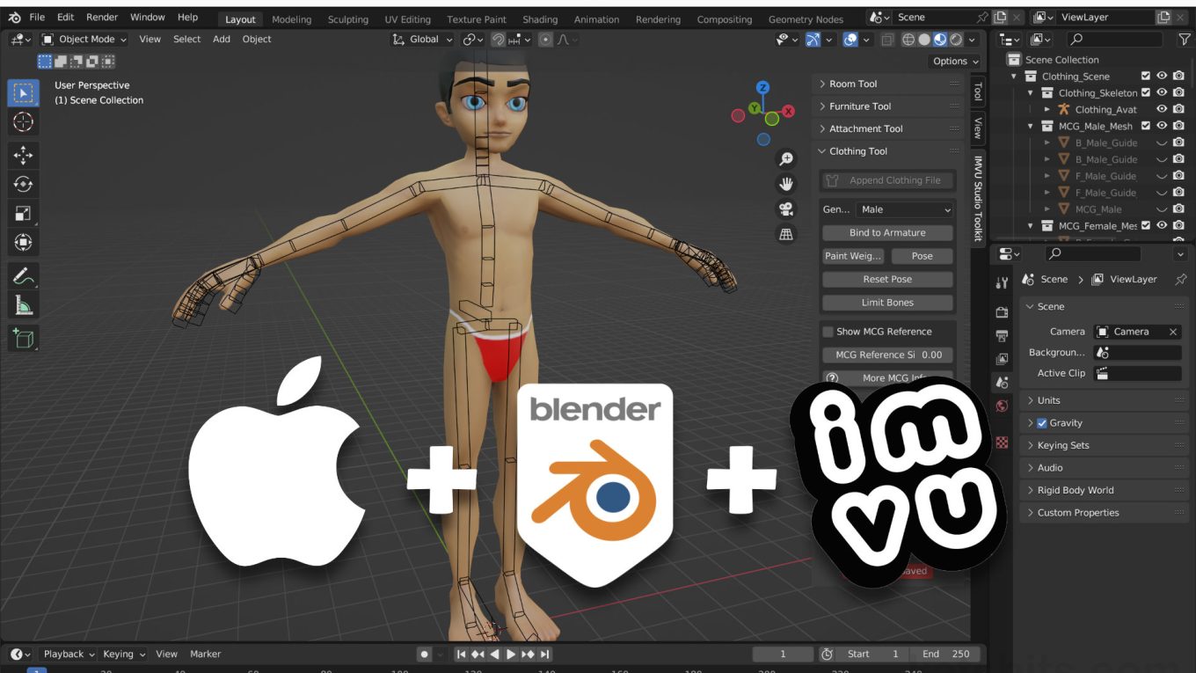
Task: Open the World properties tab icon
Action: (x=1002, y=406)
